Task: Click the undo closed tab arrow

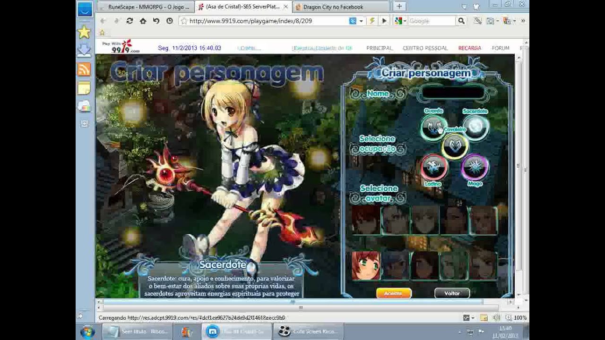Action: [156, 21]
